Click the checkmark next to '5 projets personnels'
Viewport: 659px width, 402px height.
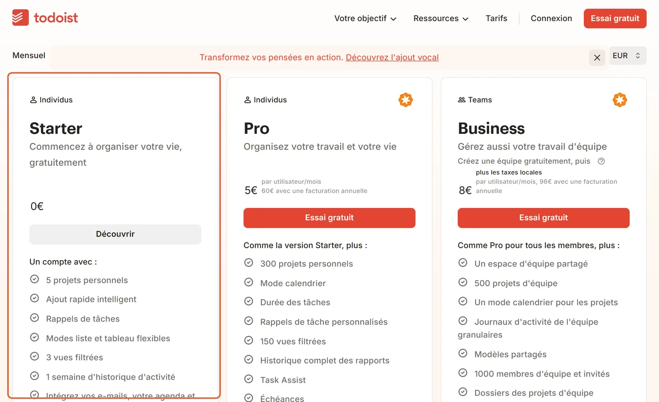34,279
